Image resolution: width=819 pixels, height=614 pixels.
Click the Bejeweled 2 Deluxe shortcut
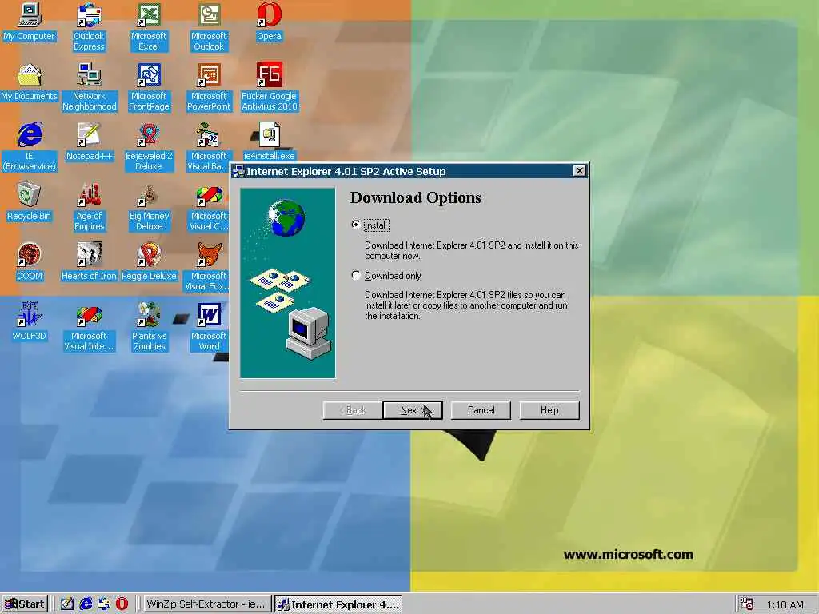tap(149, 146)
